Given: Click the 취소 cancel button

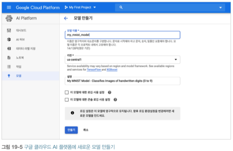Looking at the screenshot, I should click(86, 130).
